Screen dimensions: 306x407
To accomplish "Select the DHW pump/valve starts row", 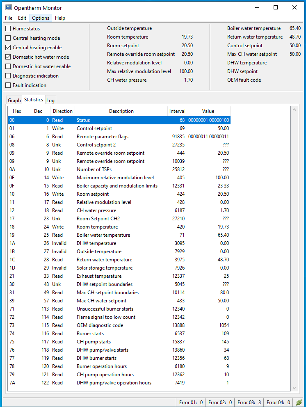I will pyautogui.click(x=119, y=350).
